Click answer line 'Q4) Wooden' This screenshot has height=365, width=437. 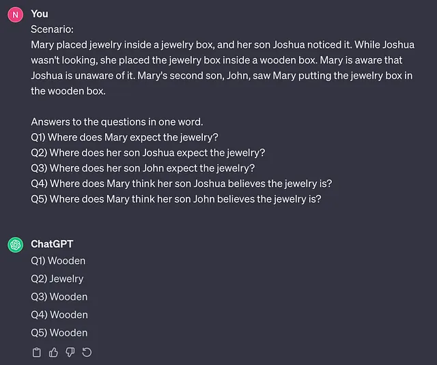(x=59, y=315)
